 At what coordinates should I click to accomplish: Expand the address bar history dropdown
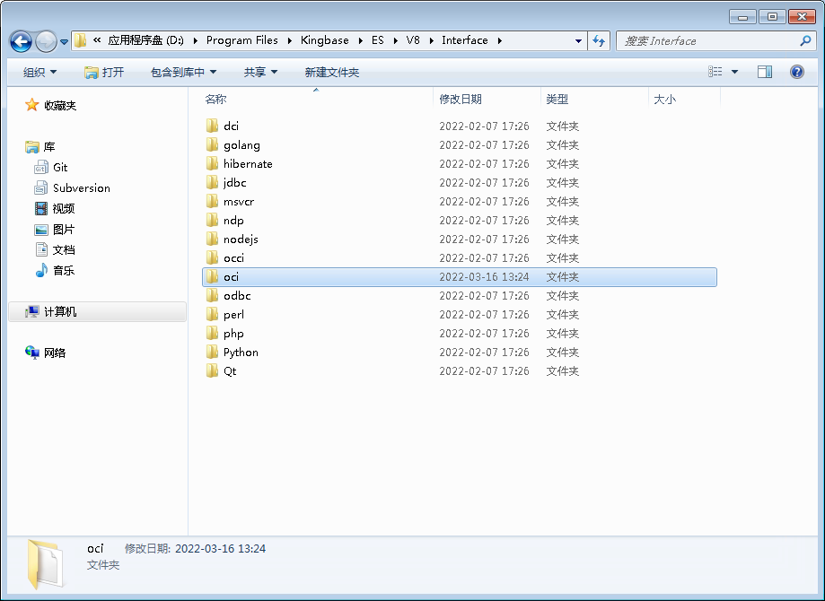[578, 40]
